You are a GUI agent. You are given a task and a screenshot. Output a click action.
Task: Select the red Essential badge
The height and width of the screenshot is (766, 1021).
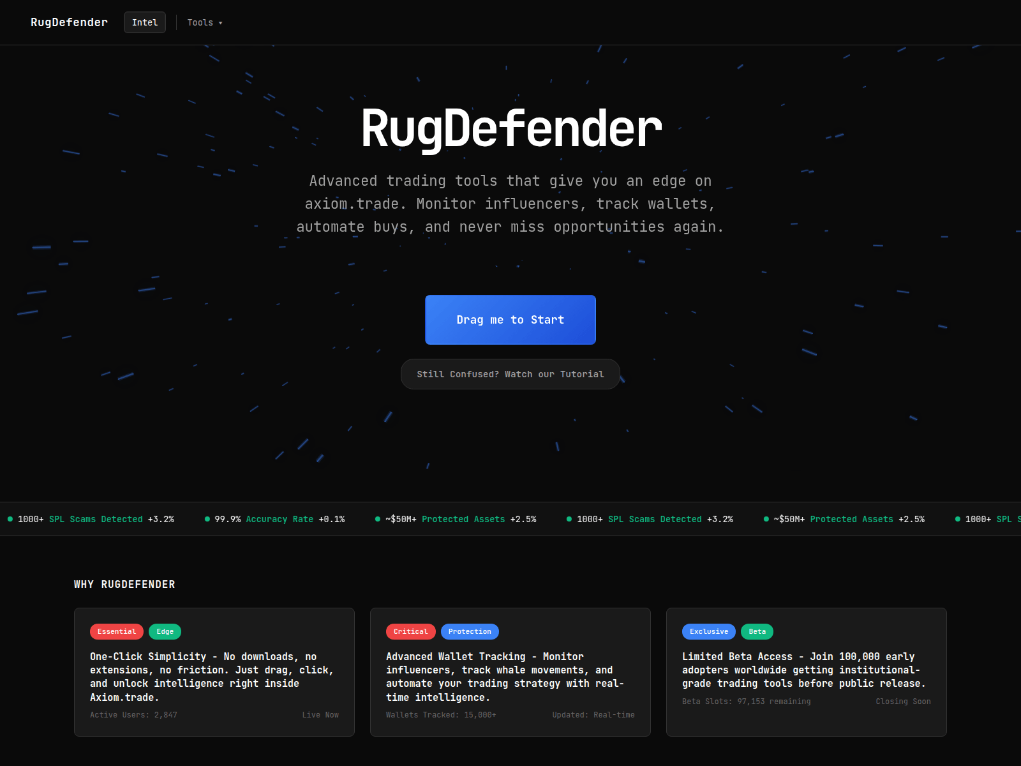tap(117, 631)
